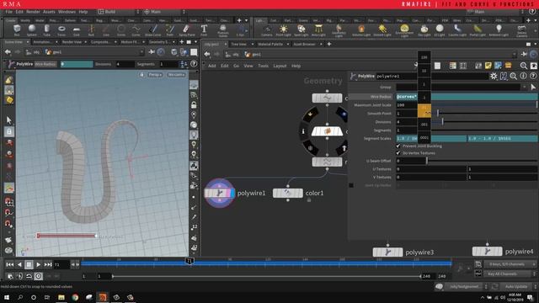539x303 pixels.
Task: Click the color1 node in network
Action: 288,193
